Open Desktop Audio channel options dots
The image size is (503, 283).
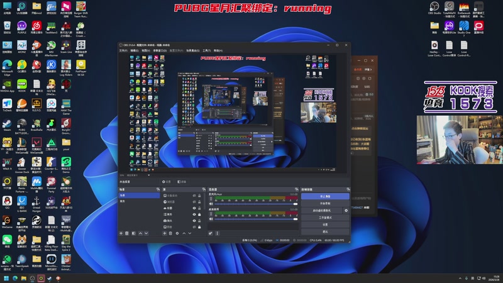pos(211,214)
